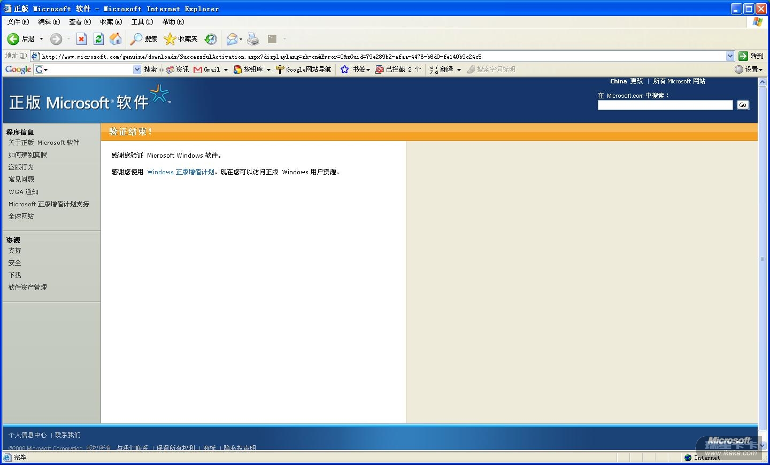This screenshot has height=465, width=770.
Task: Open the Favorites (收藏夹) star
Action: 170,39
